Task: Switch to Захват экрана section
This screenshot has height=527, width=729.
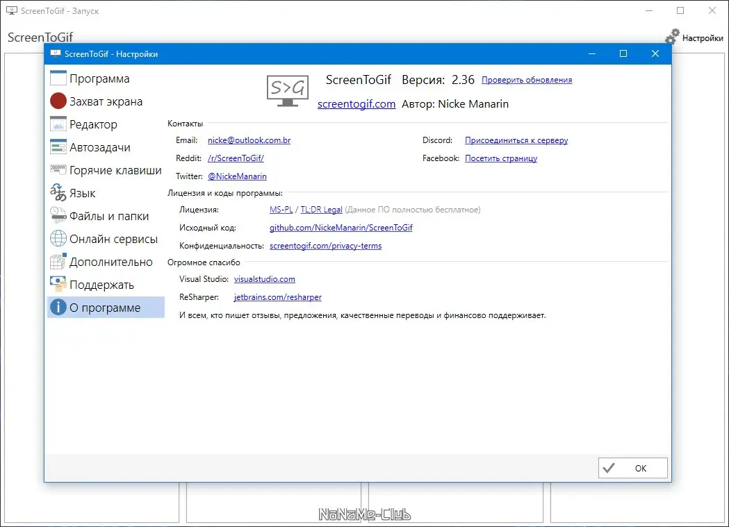Action: [x=106, y=101]
